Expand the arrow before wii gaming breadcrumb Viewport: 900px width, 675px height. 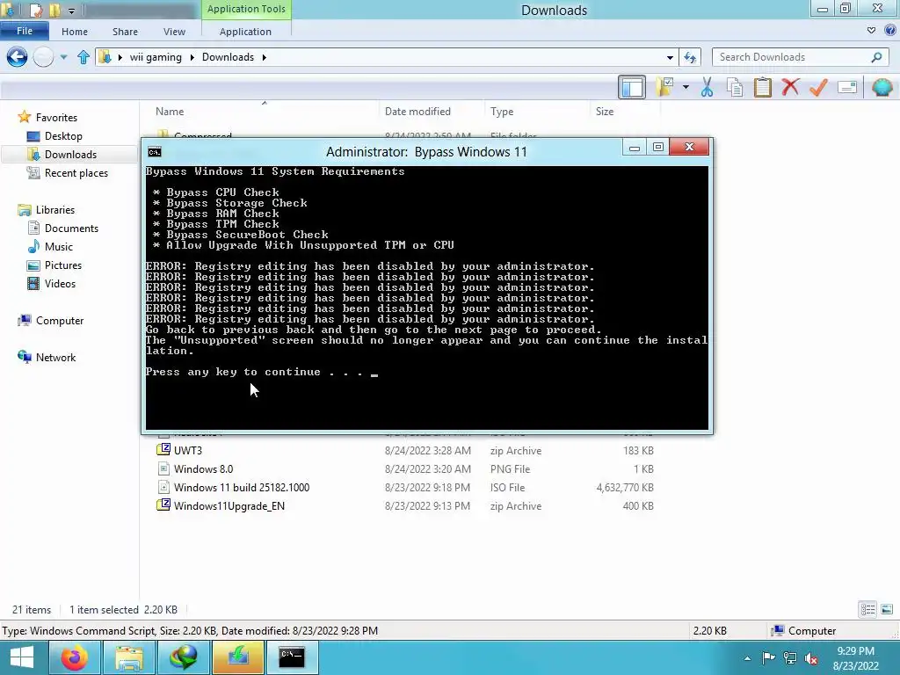(x=120, y=57)
